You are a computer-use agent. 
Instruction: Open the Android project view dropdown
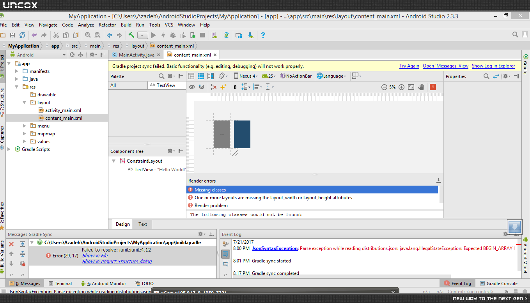coord(38,55)
